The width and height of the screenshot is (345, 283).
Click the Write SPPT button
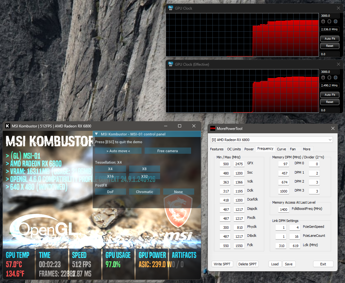click(222, 264)
